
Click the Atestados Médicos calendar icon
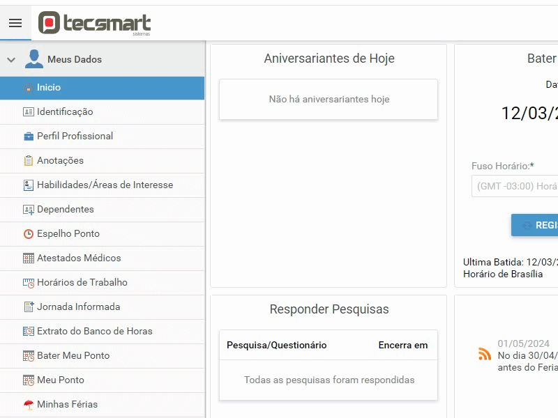(29, 258)
